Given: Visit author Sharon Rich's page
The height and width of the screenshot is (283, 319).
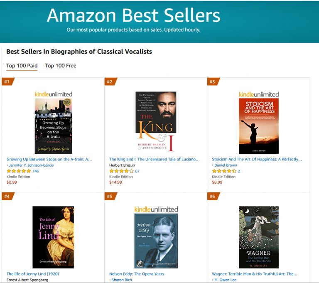Looking at the screenshot, I should point(123,280).
